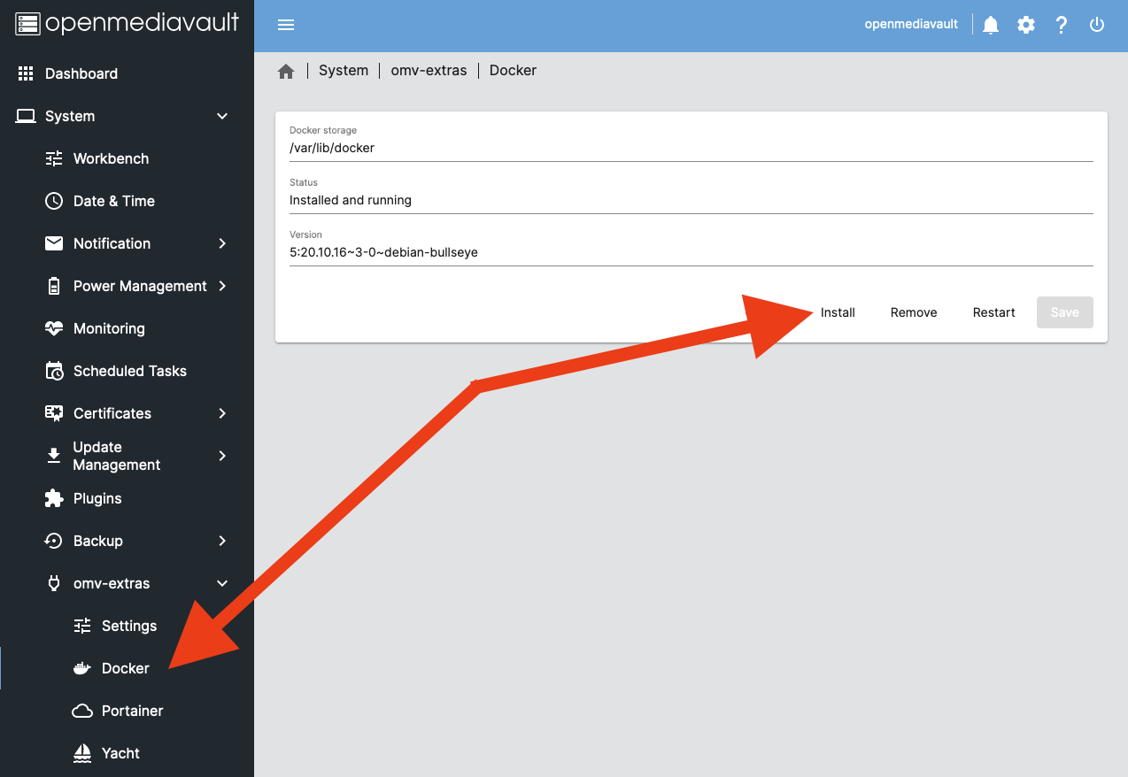Click the help question mark icon
The width and height of the screenshot is (1128, 777).
(x=1061, y=24)
